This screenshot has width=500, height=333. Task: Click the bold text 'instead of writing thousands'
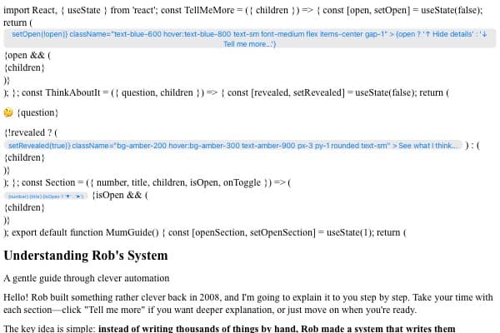point(277,328)
